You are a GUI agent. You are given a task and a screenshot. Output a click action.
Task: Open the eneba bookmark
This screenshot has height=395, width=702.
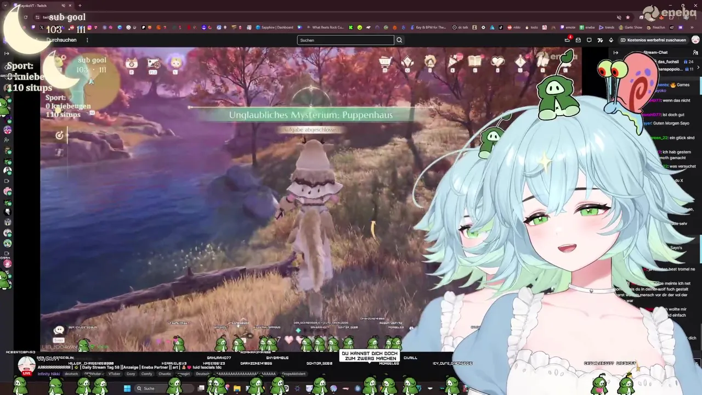tap(587, 27)
